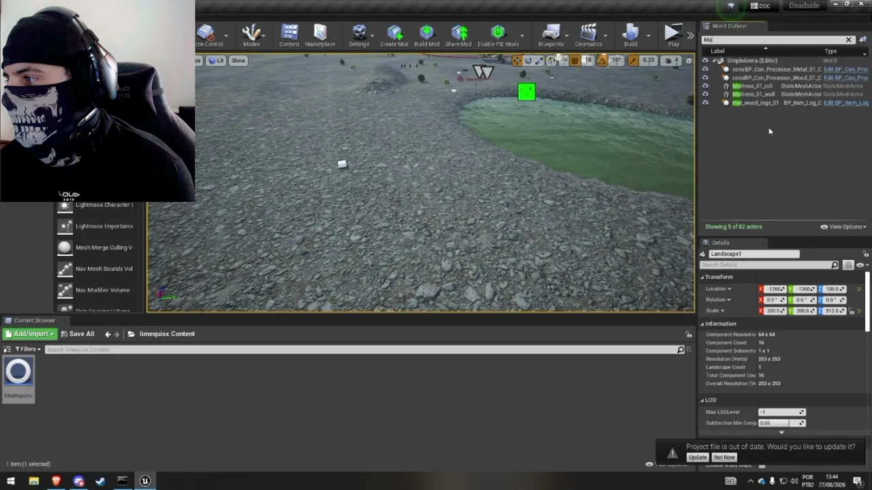Start Play in the editor toolbar
The height and width of the screenshot is (490, 872).
pyautogui.click(x=673, y=35)
